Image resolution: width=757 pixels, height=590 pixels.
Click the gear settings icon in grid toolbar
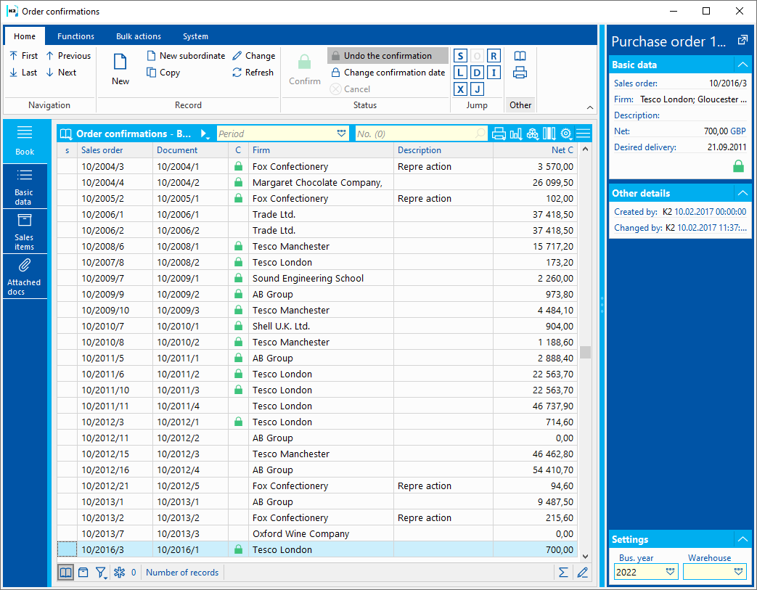(566, 134)
